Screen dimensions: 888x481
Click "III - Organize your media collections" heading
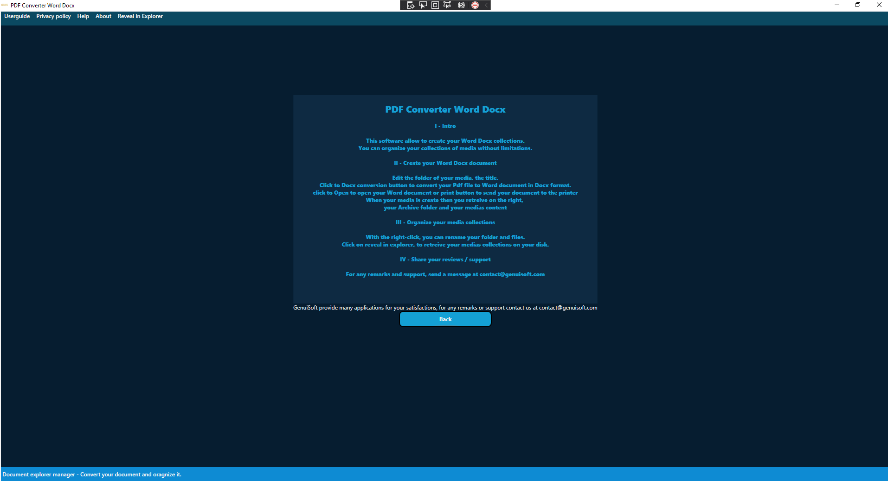445,222
